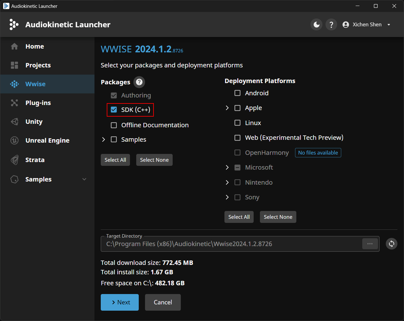Screen dimensions: 404x321
Task: Select All packages button
Action: click(x=115, y=160)
